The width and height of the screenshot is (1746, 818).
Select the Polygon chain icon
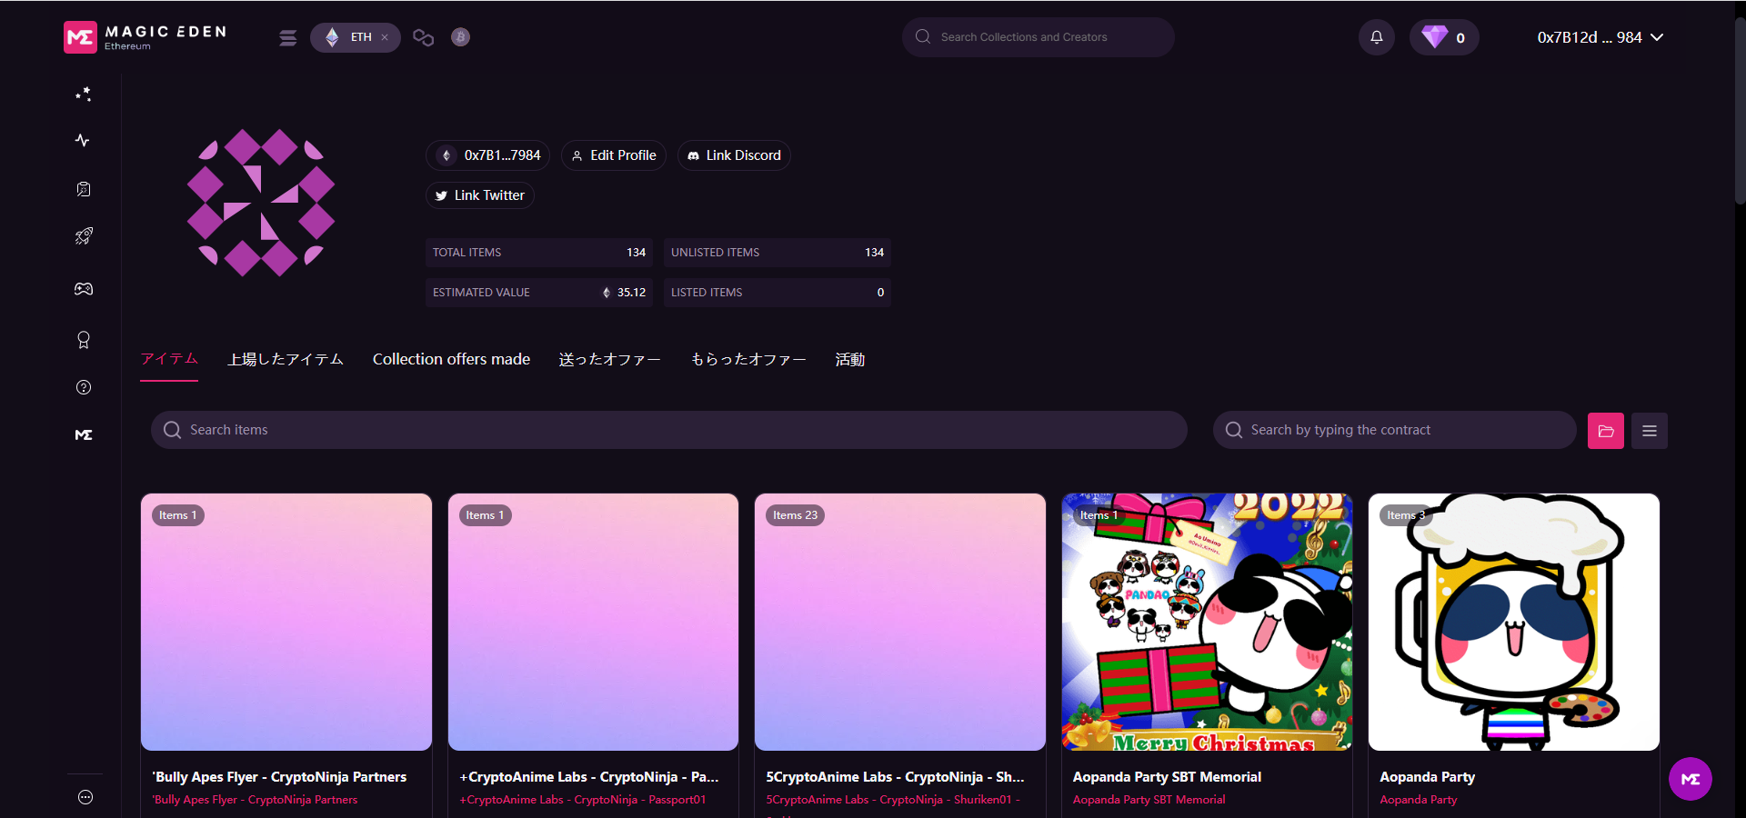pyautogui.click(x=423, y=37)
